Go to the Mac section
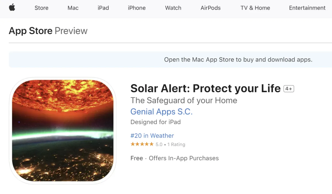This screenshot has height=194, width=332. pos(73,8)
